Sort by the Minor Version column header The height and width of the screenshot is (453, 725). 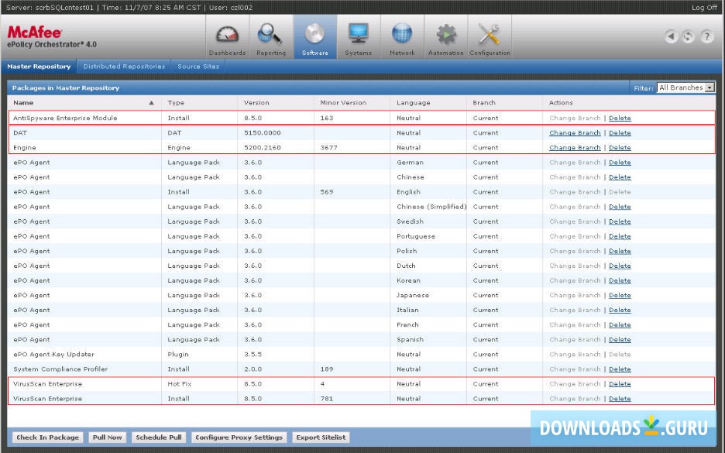pos(343,103)
